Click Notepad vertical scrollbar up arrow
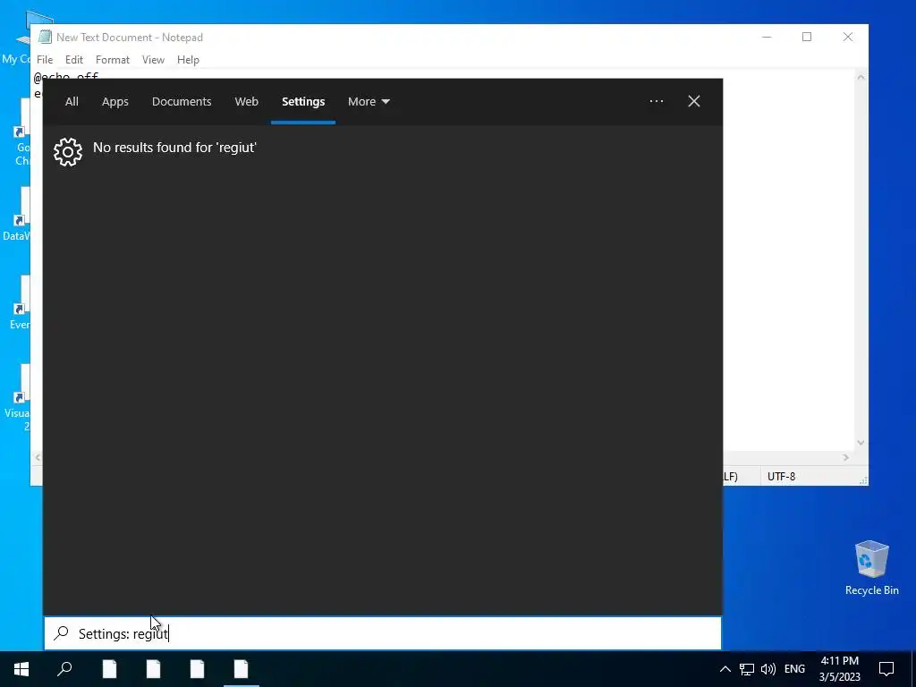916x687 pixels. point(861,77)
